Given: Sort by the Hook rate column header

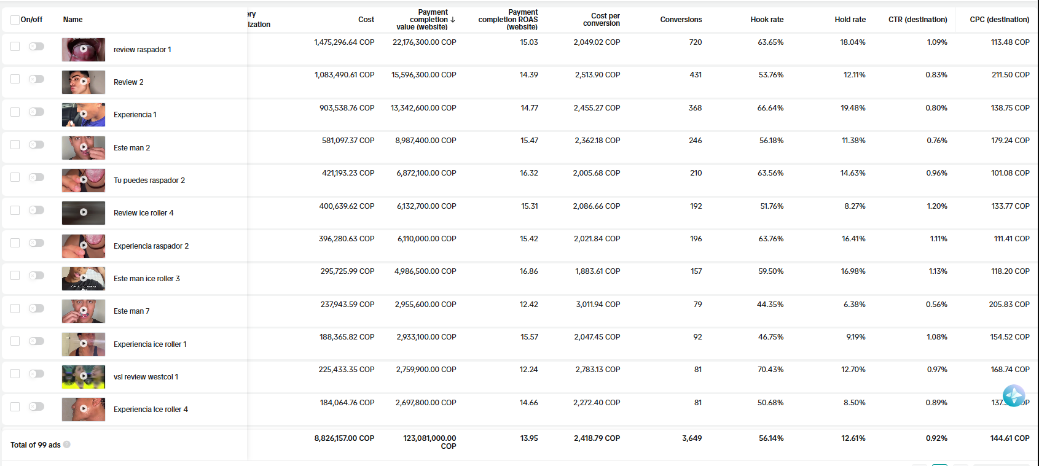Looking at the screenshot, I should 766,20.
